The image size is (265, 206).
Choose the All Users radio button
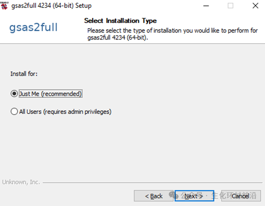tap(14, 111)
